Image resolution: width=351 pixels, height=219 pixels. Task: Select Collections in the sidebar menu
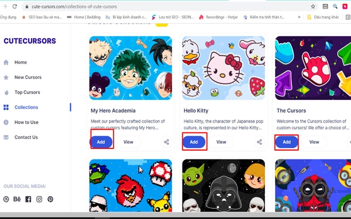click(26, 107)
